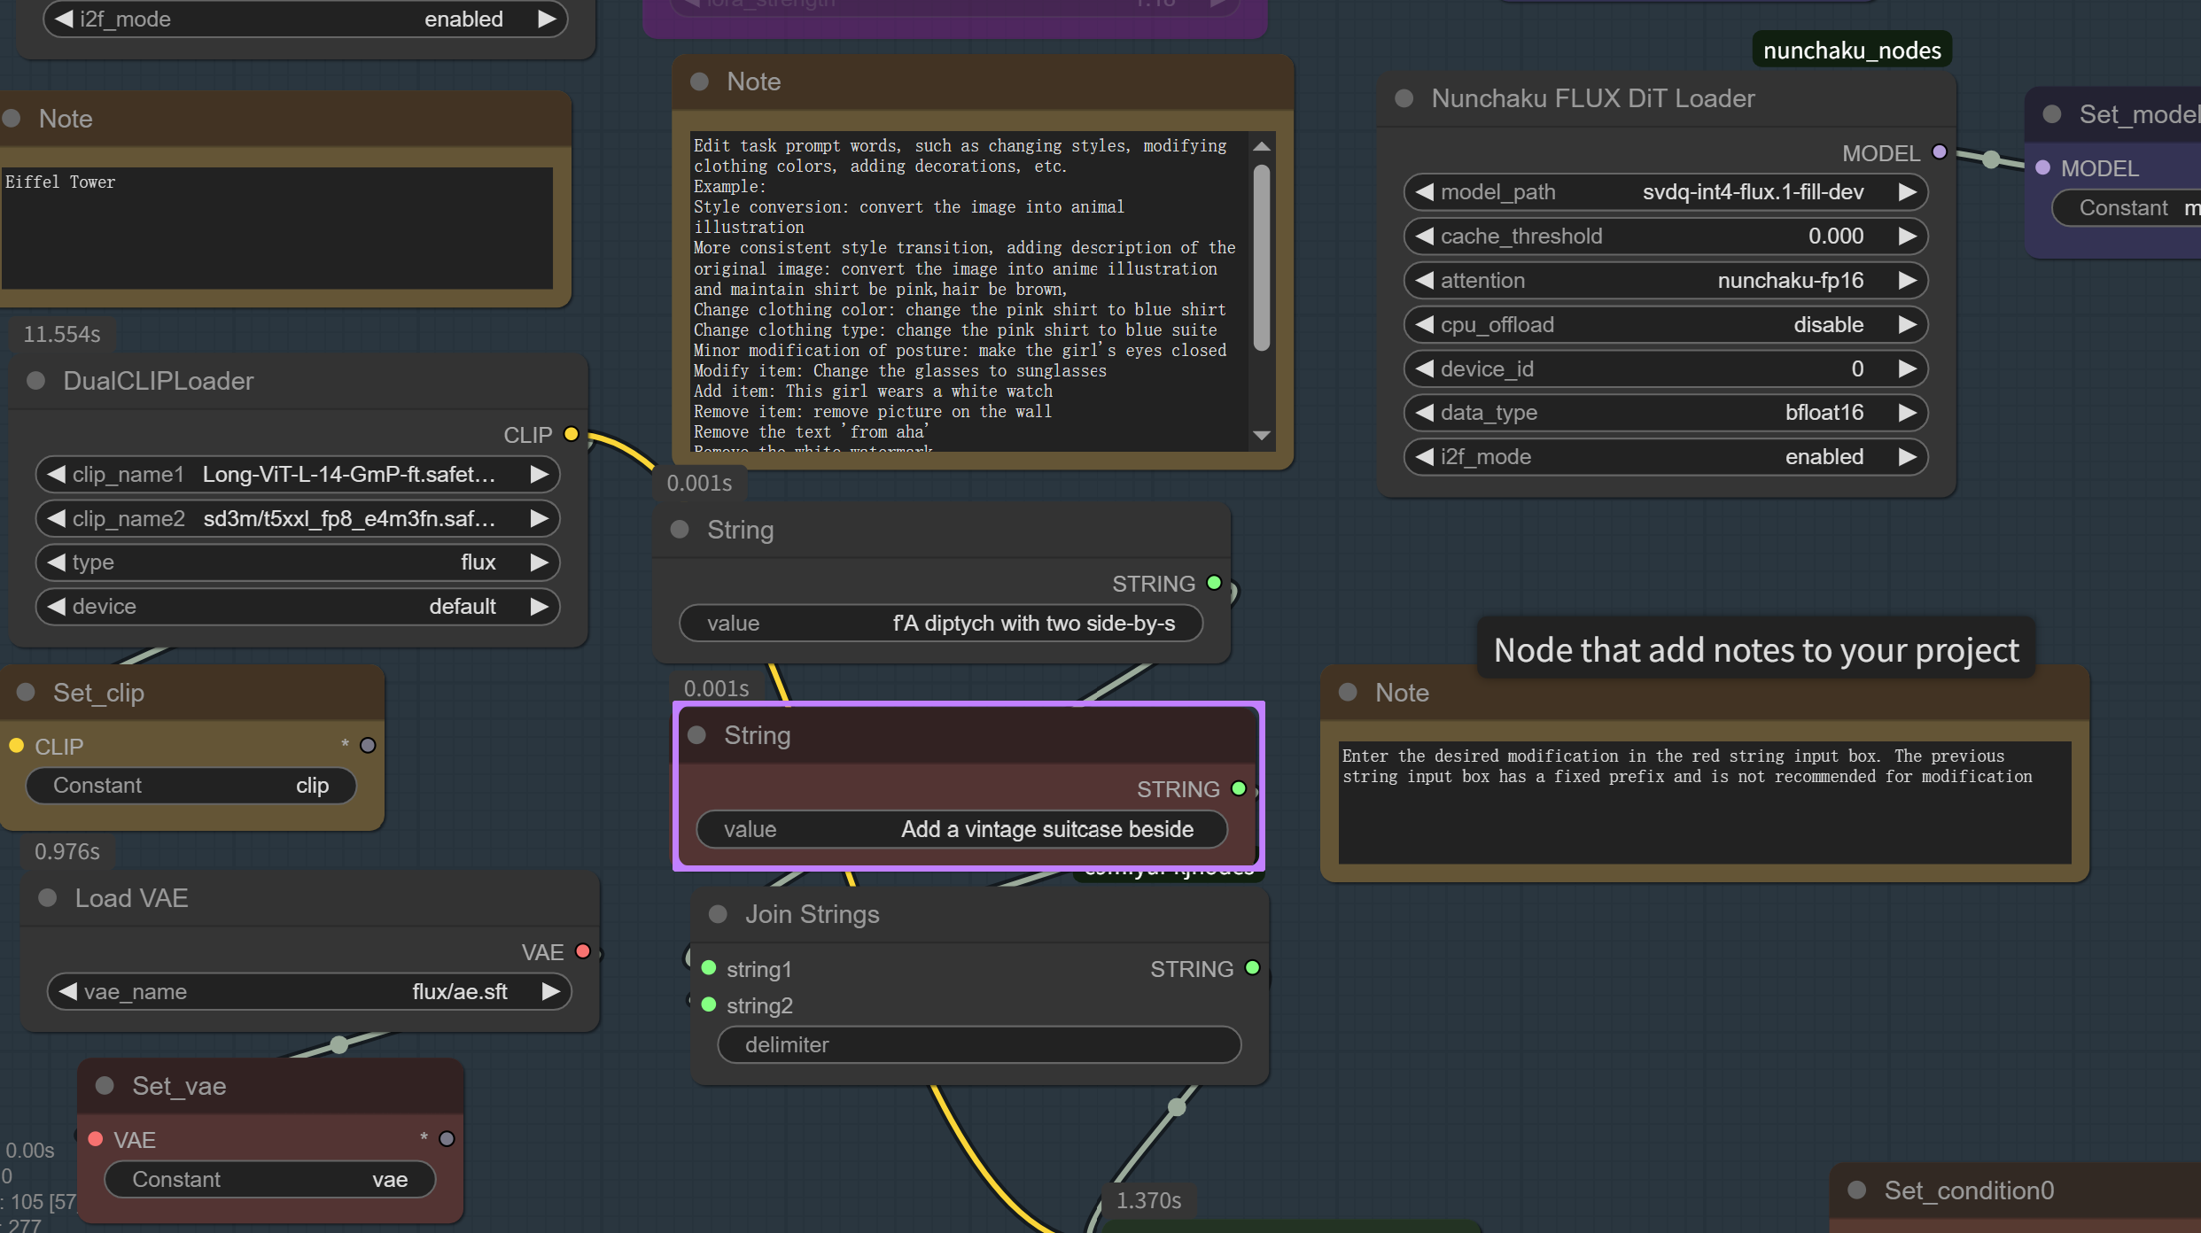This screenshot has height=1233, width=2201.
Task: Toggle i2f_mode enabled in Nunchaku loader
Action: tap(1666, 457)
